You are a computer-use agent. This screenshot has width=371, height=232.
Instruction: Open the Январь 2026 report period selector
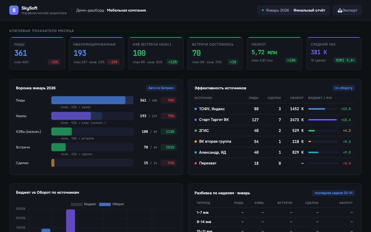coord(293,10)
